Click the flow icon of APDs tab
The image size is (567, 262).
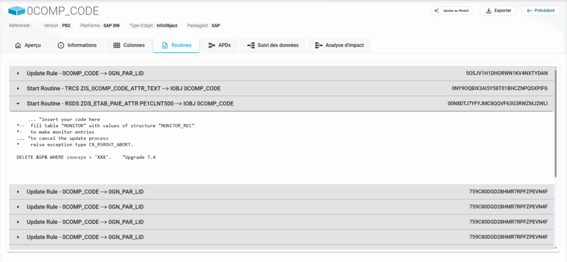[x=212, y=45]
